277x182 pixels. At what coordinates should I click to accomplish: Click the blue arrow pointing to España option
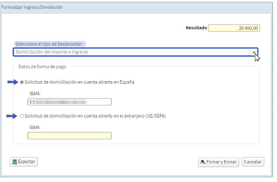12,82
